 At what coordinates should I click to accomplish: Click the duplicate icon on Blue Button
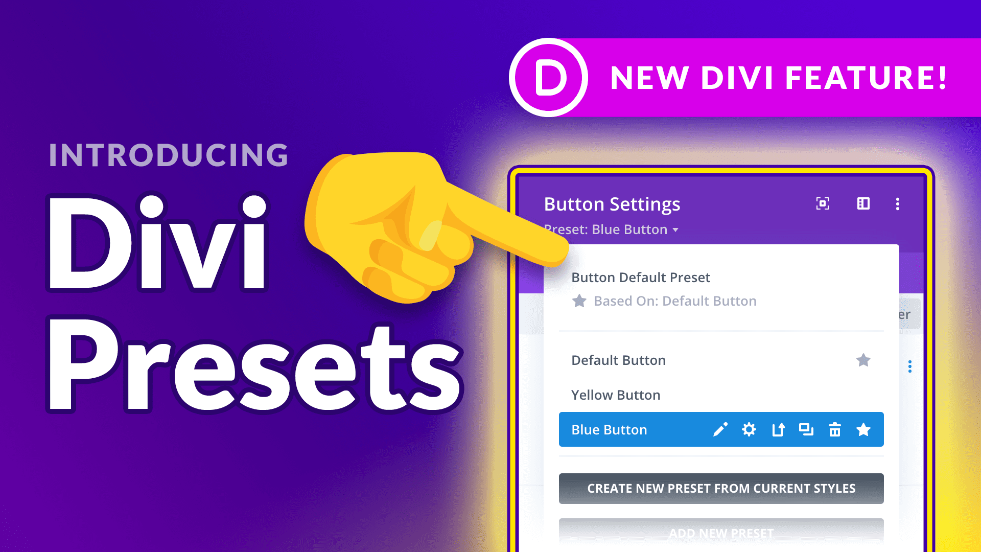pos(806,429)
